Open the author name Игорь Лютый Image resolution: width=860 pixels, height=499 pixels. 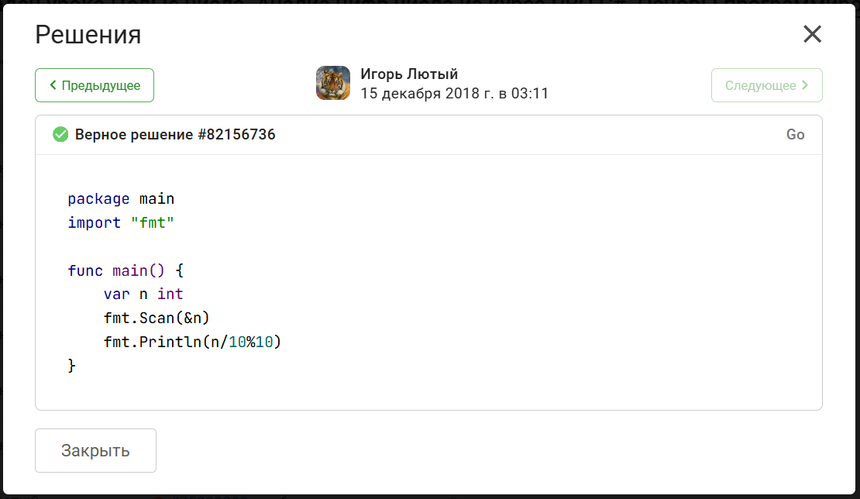coord(409,74)
